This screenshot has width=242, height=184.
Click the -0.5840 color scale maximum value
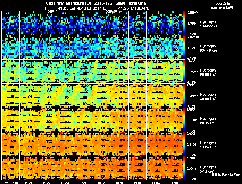(192, 13)
